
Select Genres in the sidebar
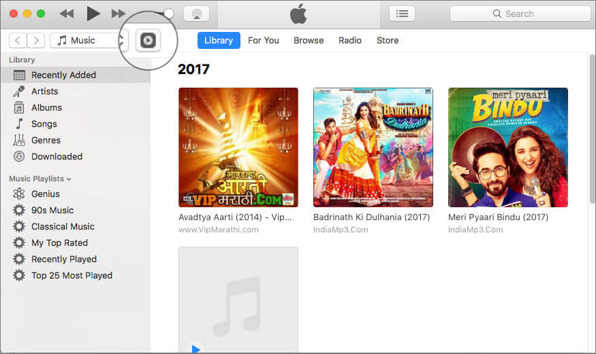point(76,140)
